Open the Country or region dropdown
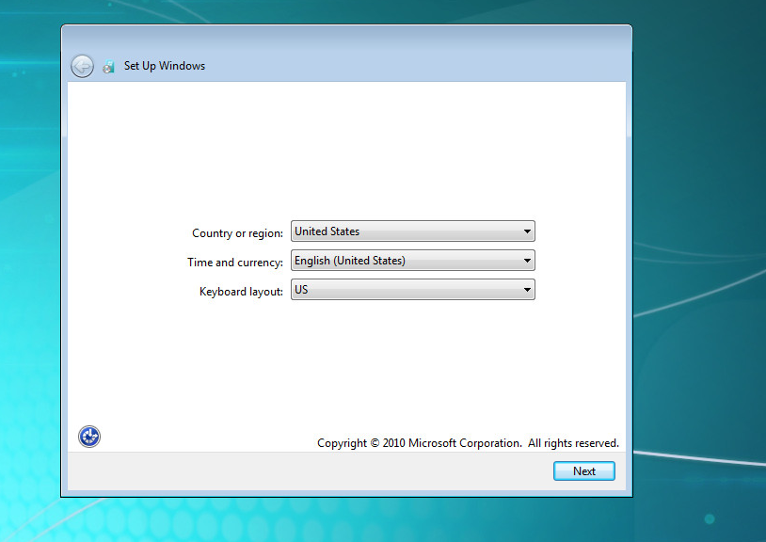The image size is (766, 542). point(413,231)
